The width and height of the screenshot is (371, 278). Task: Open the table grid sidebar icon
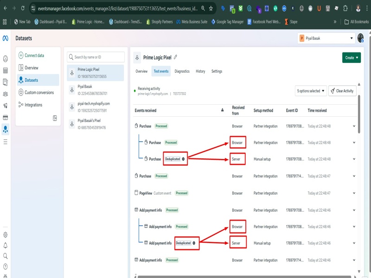(5, 70)
